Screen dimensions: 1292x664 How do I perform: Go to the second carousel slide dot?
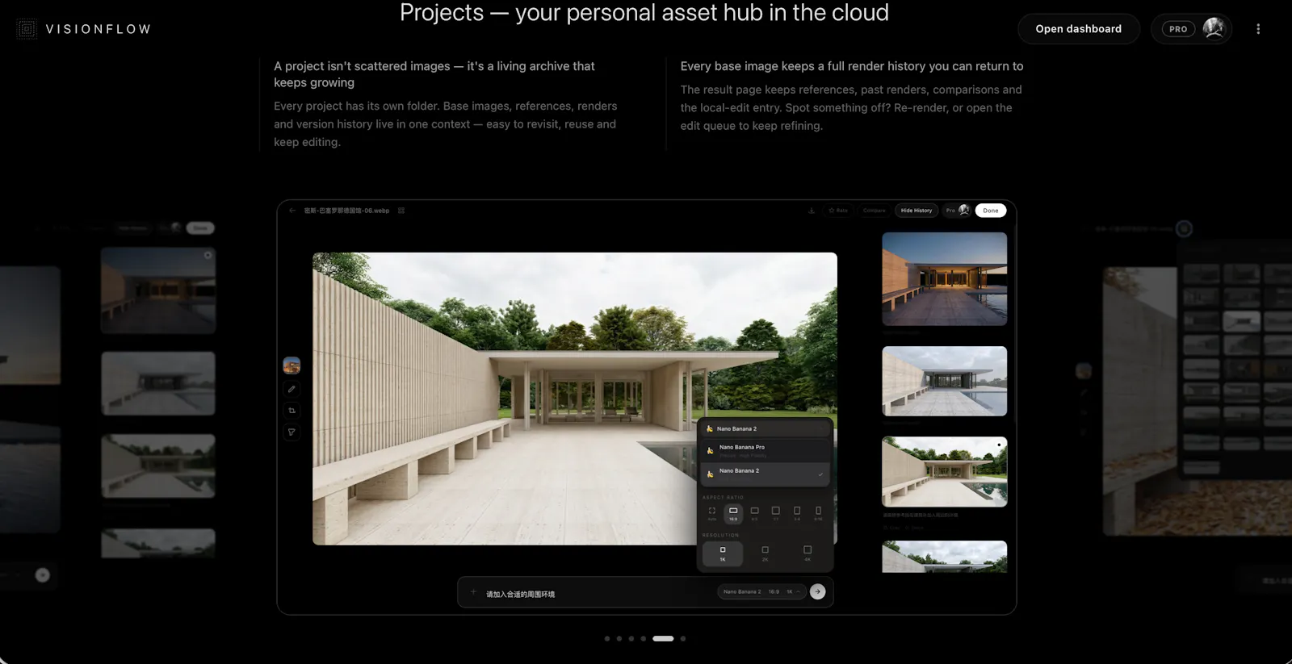619,638
